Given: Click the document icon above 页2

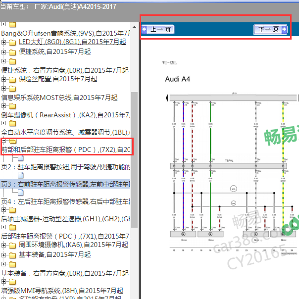Looking at the screenshot, I should pos(21,158).
